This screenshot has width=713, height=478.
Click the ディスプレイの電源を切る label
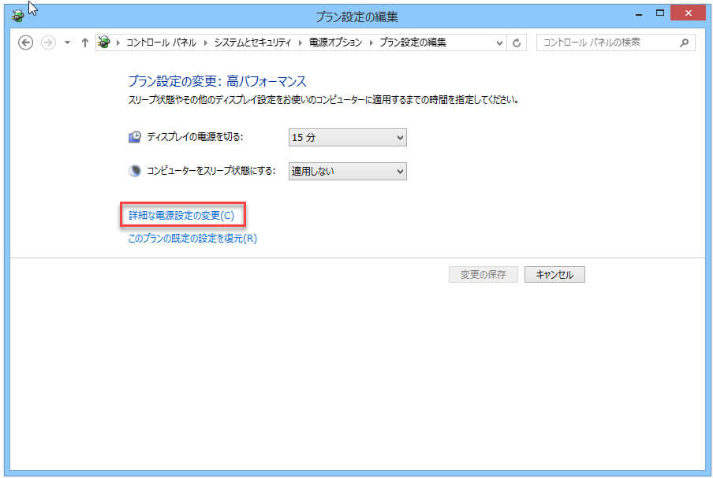[195, 137]
